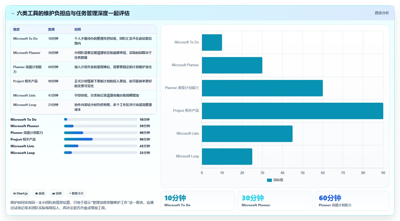Select the Planner 高级计划能力 table cell
This screenshot has height=221, width=400.
click(x=28, y=69)
